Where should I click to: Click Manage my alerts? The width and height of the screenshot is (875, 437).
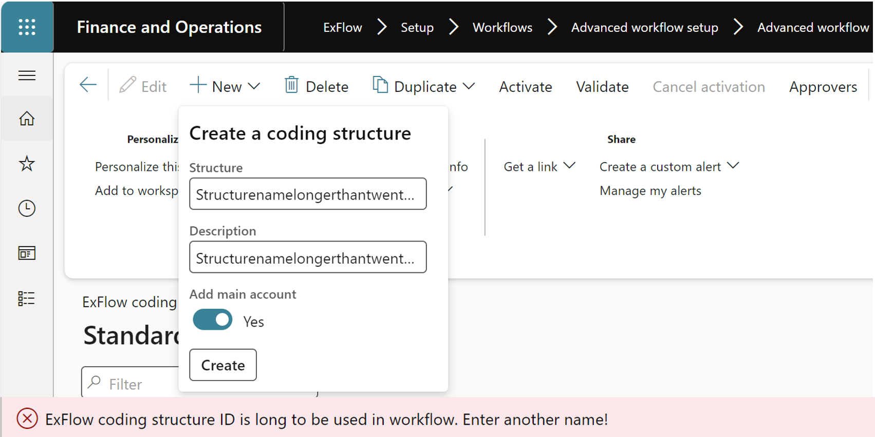pyautogui.click(x=650, y=191)
